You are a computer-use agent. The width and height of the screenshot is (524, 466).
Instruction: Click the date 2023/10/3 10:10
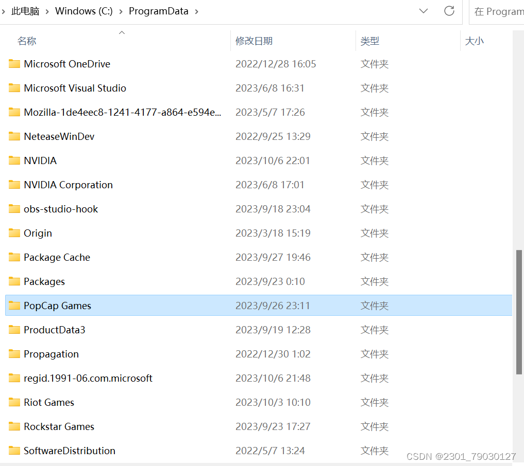pyautogui.click(x=273, y=402)
